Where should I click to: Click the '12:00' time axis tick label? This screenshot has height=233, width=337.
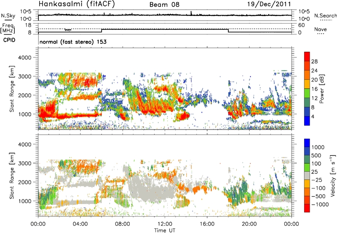(x=165, y=224)
